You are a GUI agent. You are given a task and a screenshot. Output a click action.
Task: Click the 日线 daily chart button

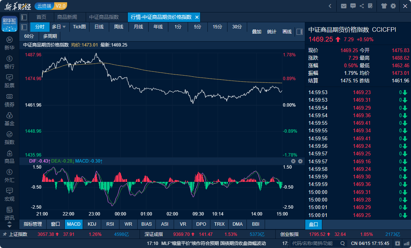click(99, 27)
